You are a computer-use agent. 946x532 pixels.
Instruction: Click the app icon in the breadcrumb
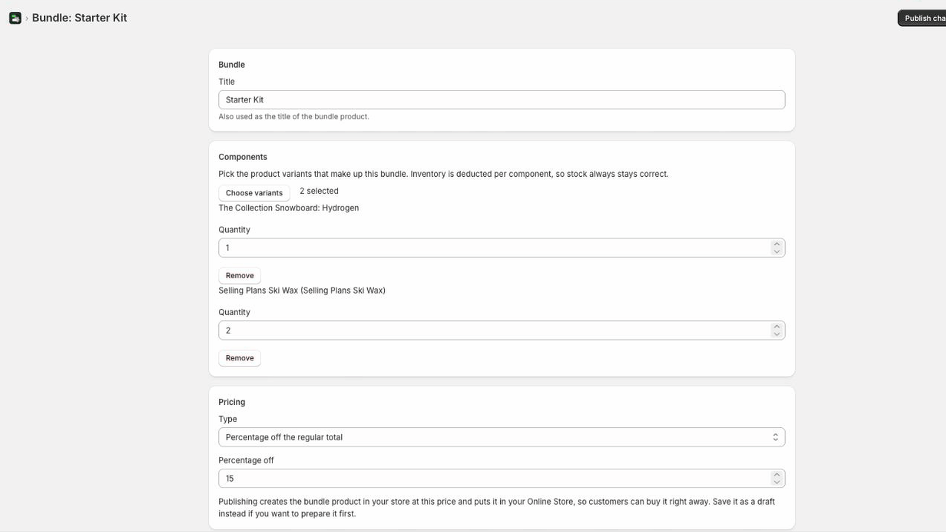15,18
